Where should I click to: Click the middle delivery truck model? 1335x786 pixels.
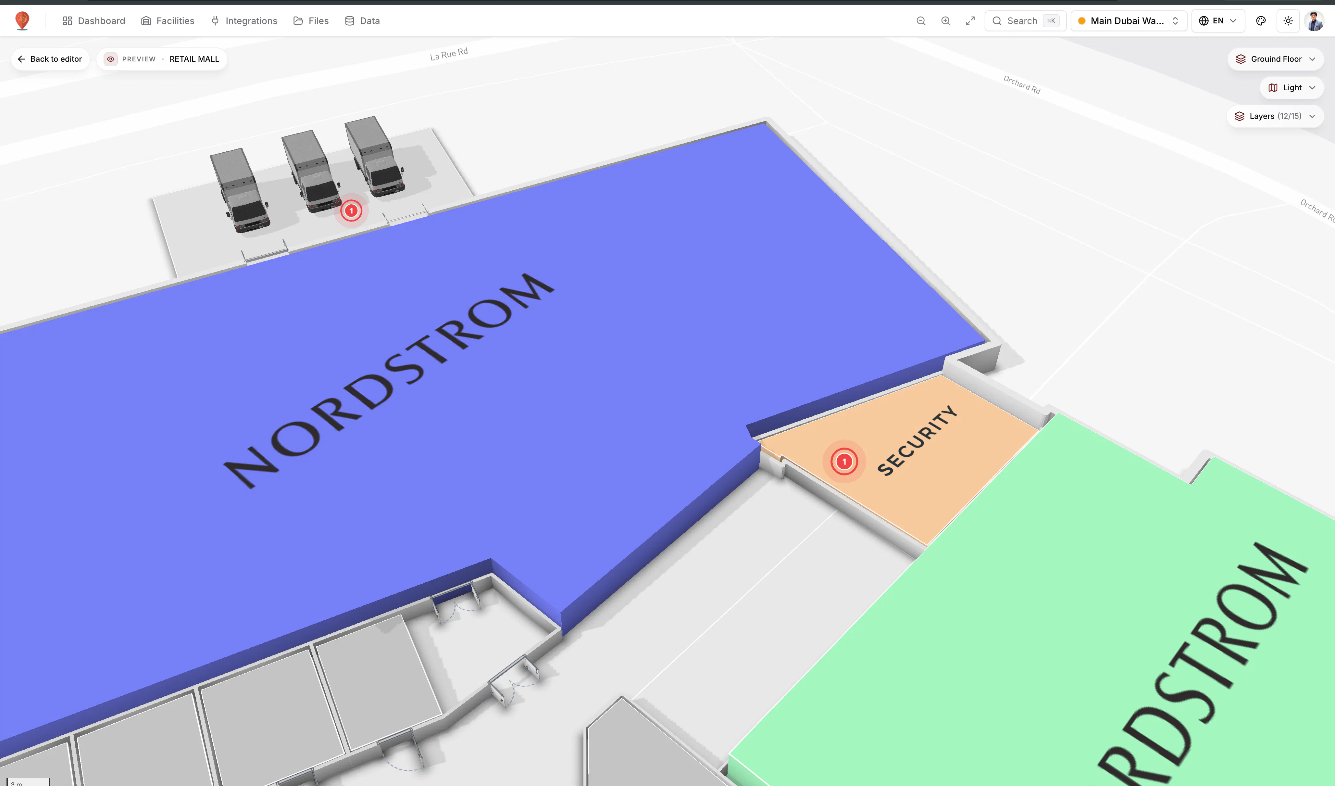311,171
